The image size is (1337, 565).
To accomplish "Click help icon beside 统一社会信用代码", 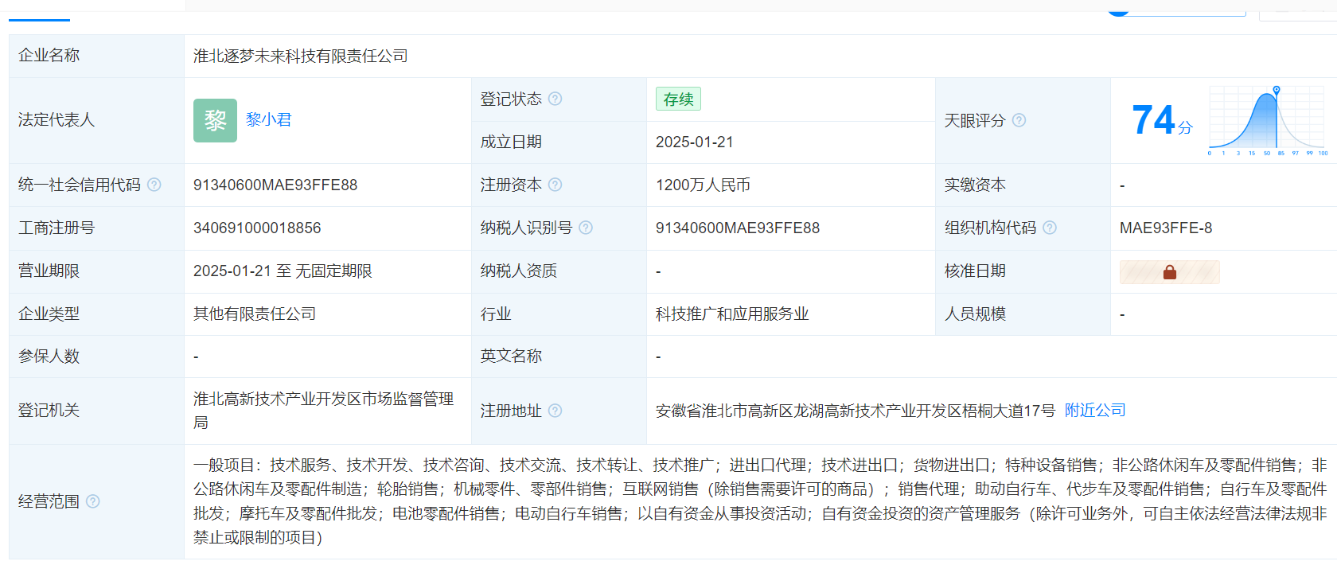I will [x=154, y=185].
